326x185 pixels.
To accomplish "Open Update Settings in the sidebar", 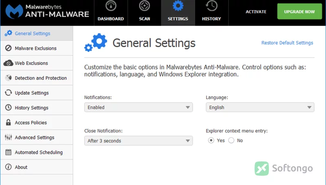I will pyautogui.click(x=37, y=93).
